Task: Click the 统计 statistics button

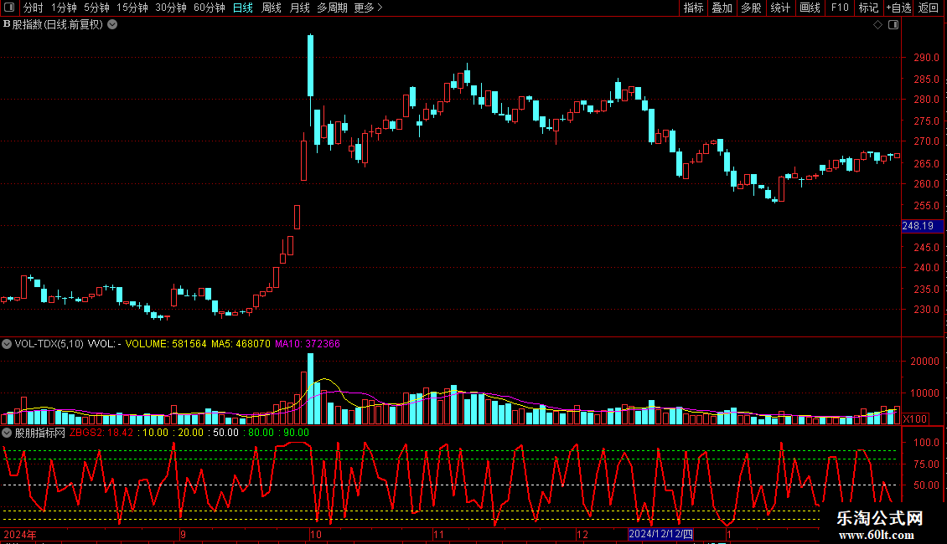Action: (780, 8)
